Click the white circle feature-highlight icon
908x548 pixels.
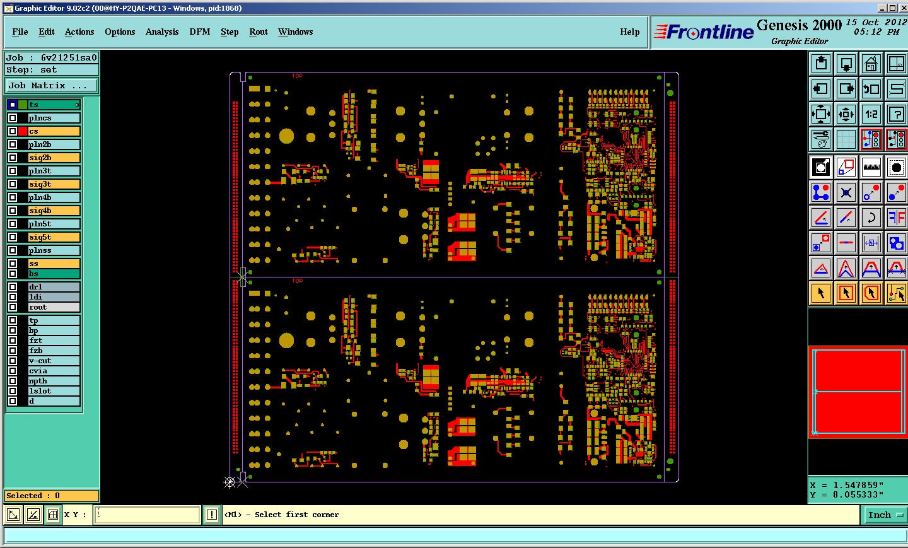(821, 167)
